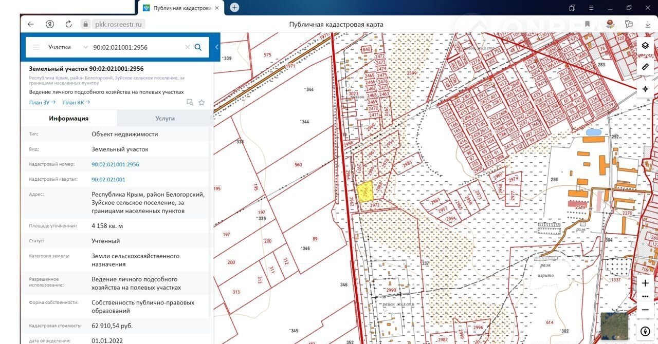
Task: Clear the cadastral number search field
Action: [x=188, y=47]
